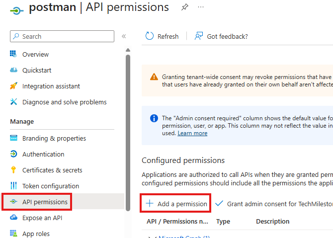Image resolution: width=333 pixels, height=238 pixels.
Task: Follow the Learn more link
Action: click(192, 133)
